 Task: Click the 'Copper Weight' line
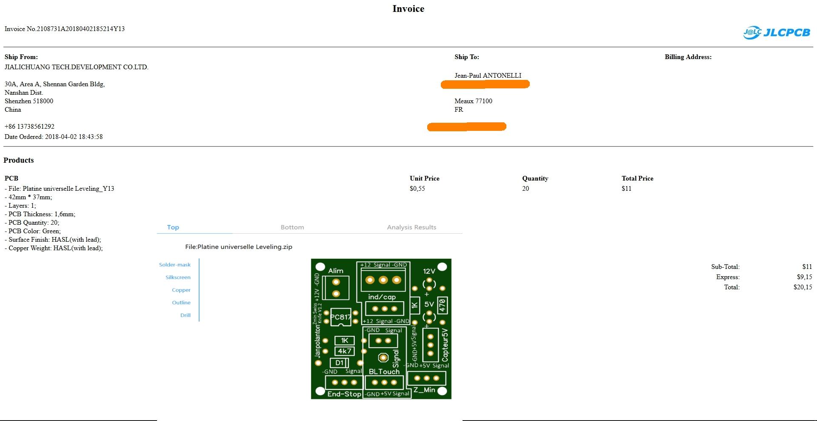54,248
